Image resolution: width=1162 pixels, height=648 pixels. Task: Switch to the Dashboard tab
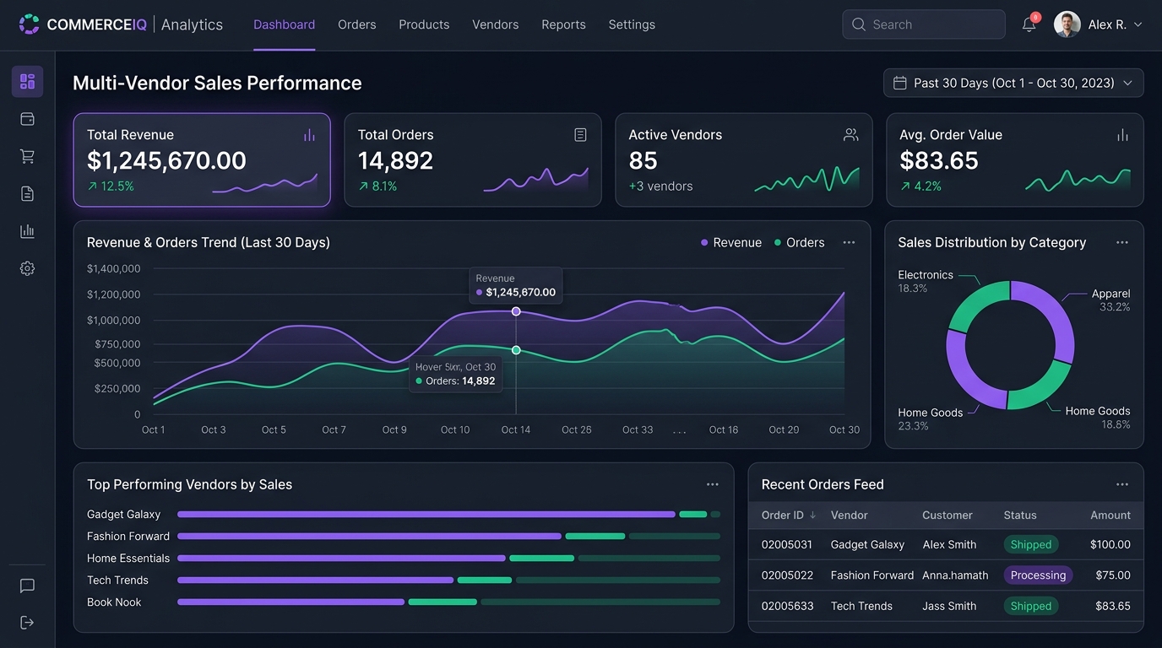(x=284, y=24)
